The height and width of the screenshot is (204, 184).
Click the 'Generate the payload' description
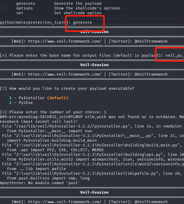(x=78, y=3)
